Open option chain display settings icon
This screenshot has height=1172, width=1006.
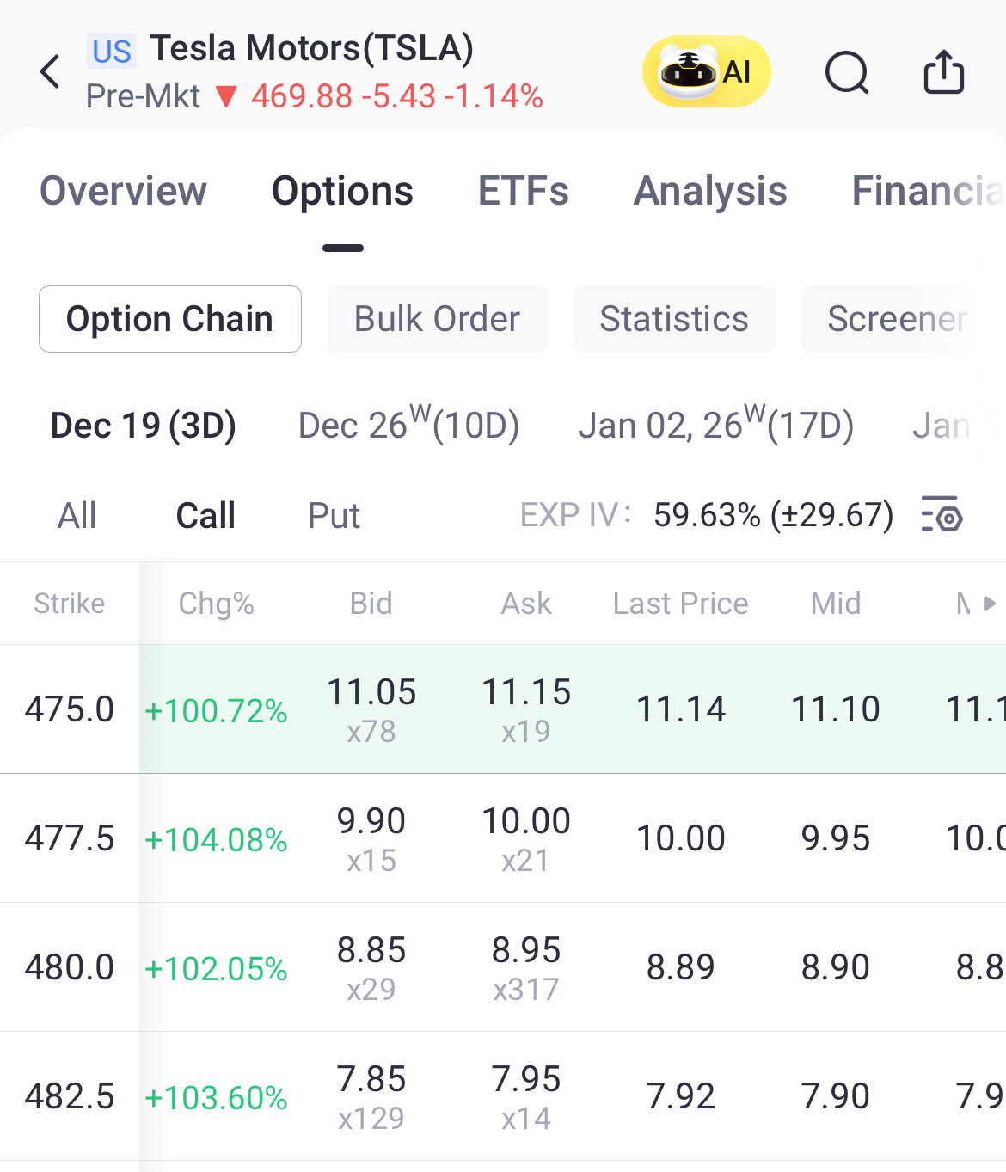pyautogui.click(x=942, y=514)
